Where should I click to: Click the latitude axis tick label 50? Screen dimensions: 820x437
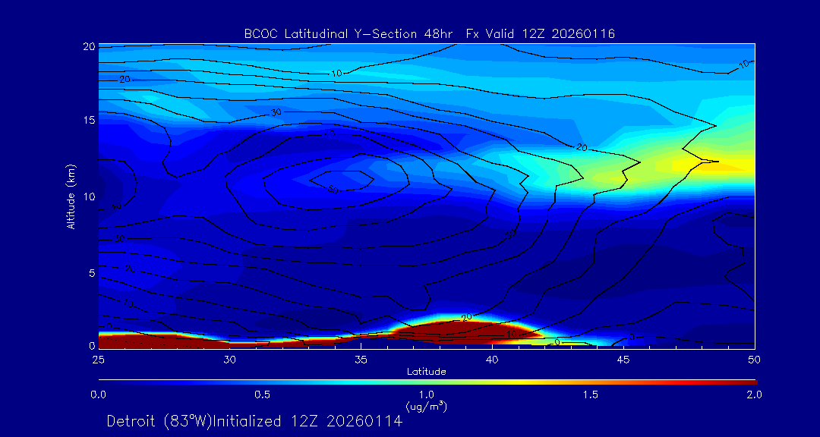pyautogui.click(x=755, y=360)
